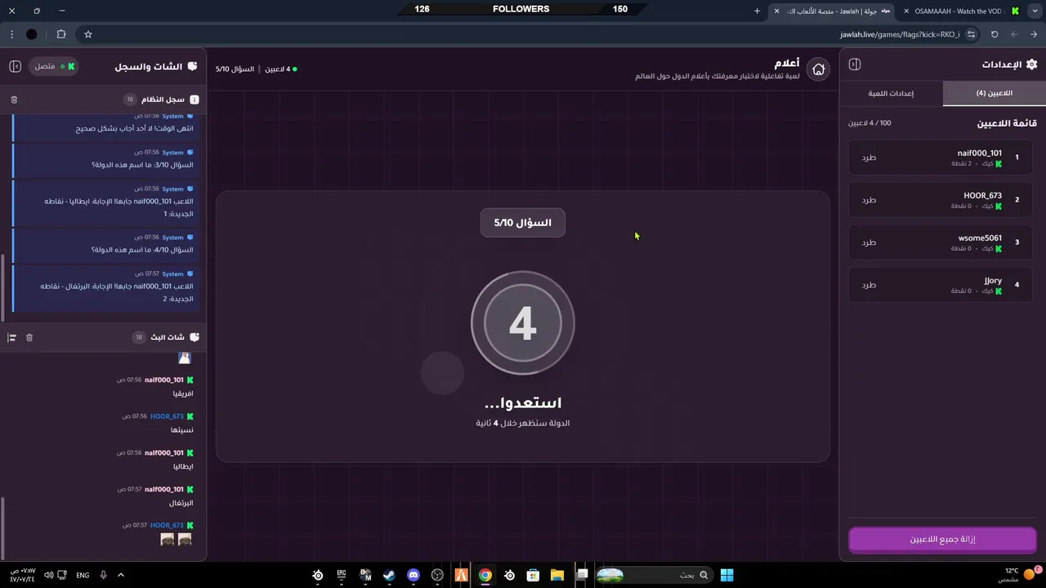Click the countdown circle showing 4
This screenshot has height=588, width=1046.
(523, 323)
